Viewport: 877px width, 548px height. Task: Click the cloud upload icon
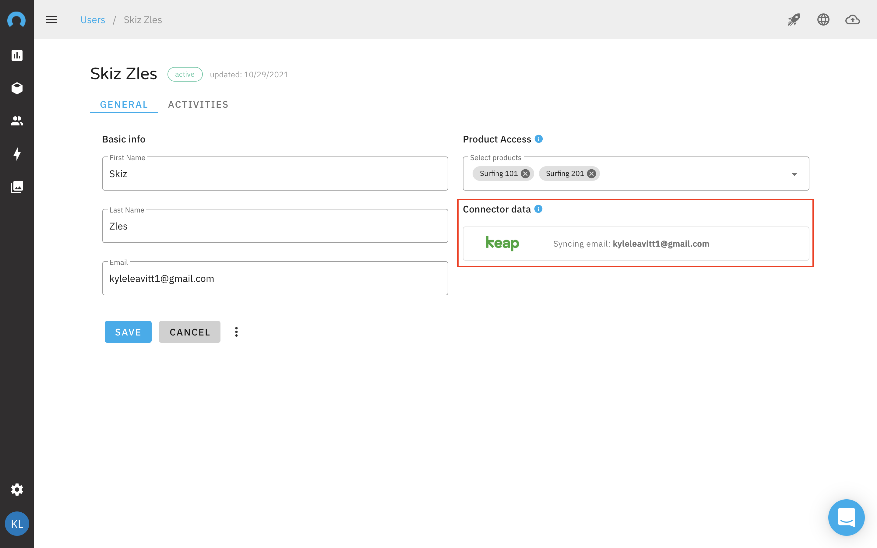click(852, 19)
